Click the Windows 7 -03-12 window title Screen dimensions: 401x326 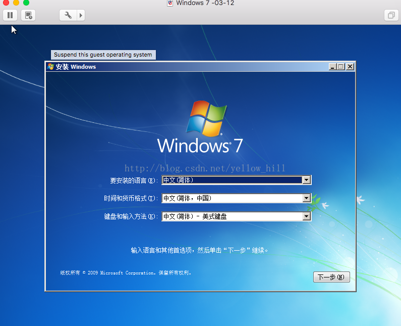pyautogui.click(x=205, y=3)
